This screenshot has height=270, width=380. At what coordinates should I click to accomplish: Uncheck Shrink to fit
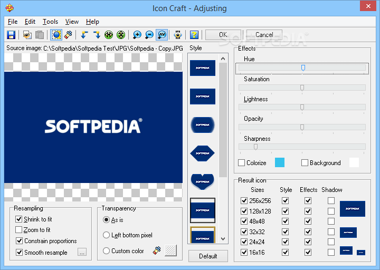pos(18,219)
